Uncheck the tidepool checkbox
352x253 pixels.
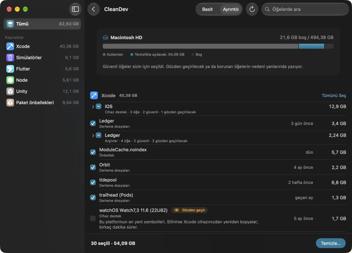pos(93,182)
